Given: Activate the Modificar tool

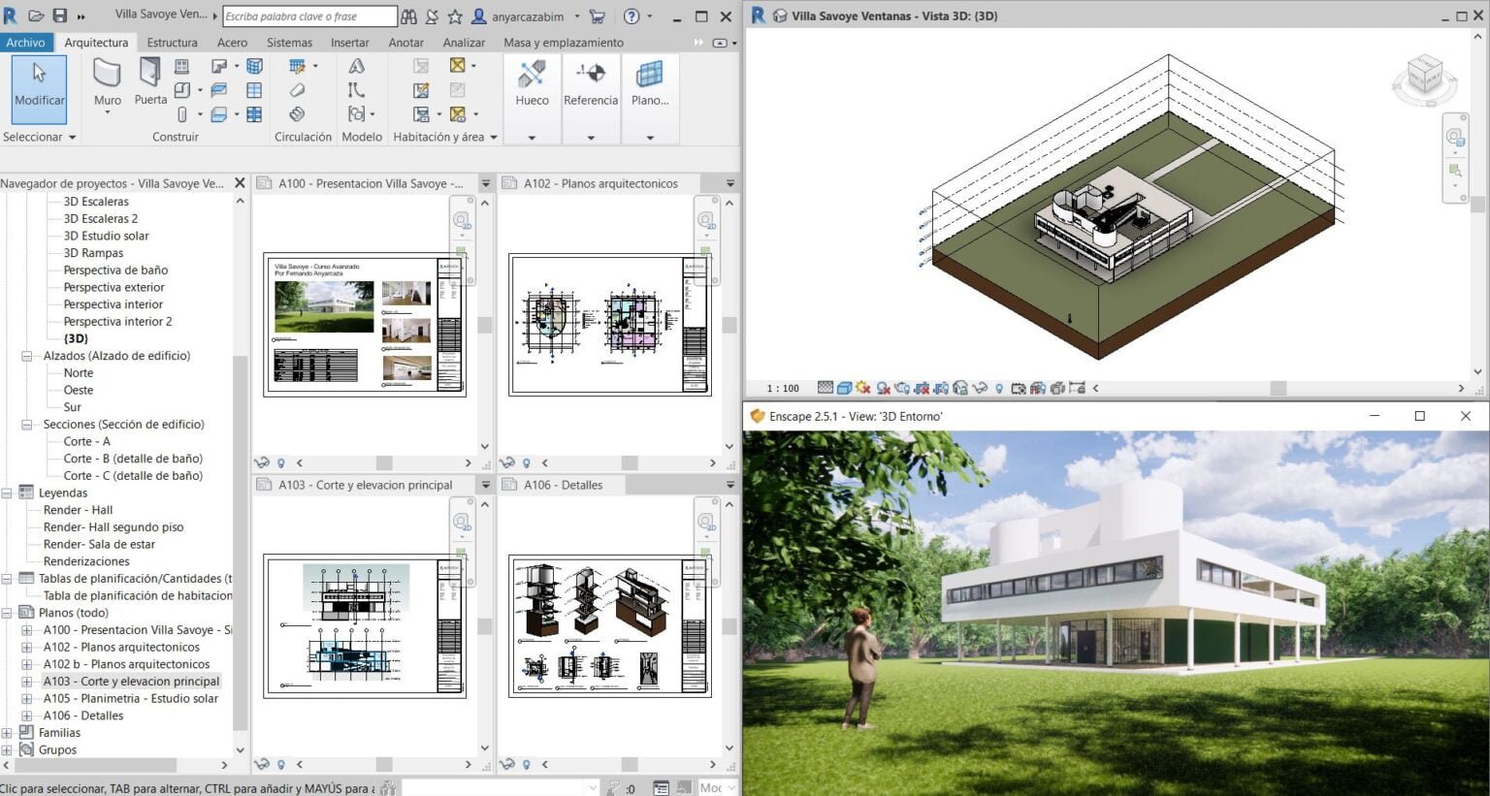Looking at the screenshot, I should coord(40,86).
